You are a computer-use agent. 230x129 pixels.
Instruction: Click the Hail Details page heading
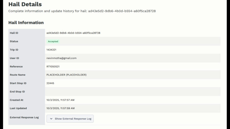(x=25, y=4)
